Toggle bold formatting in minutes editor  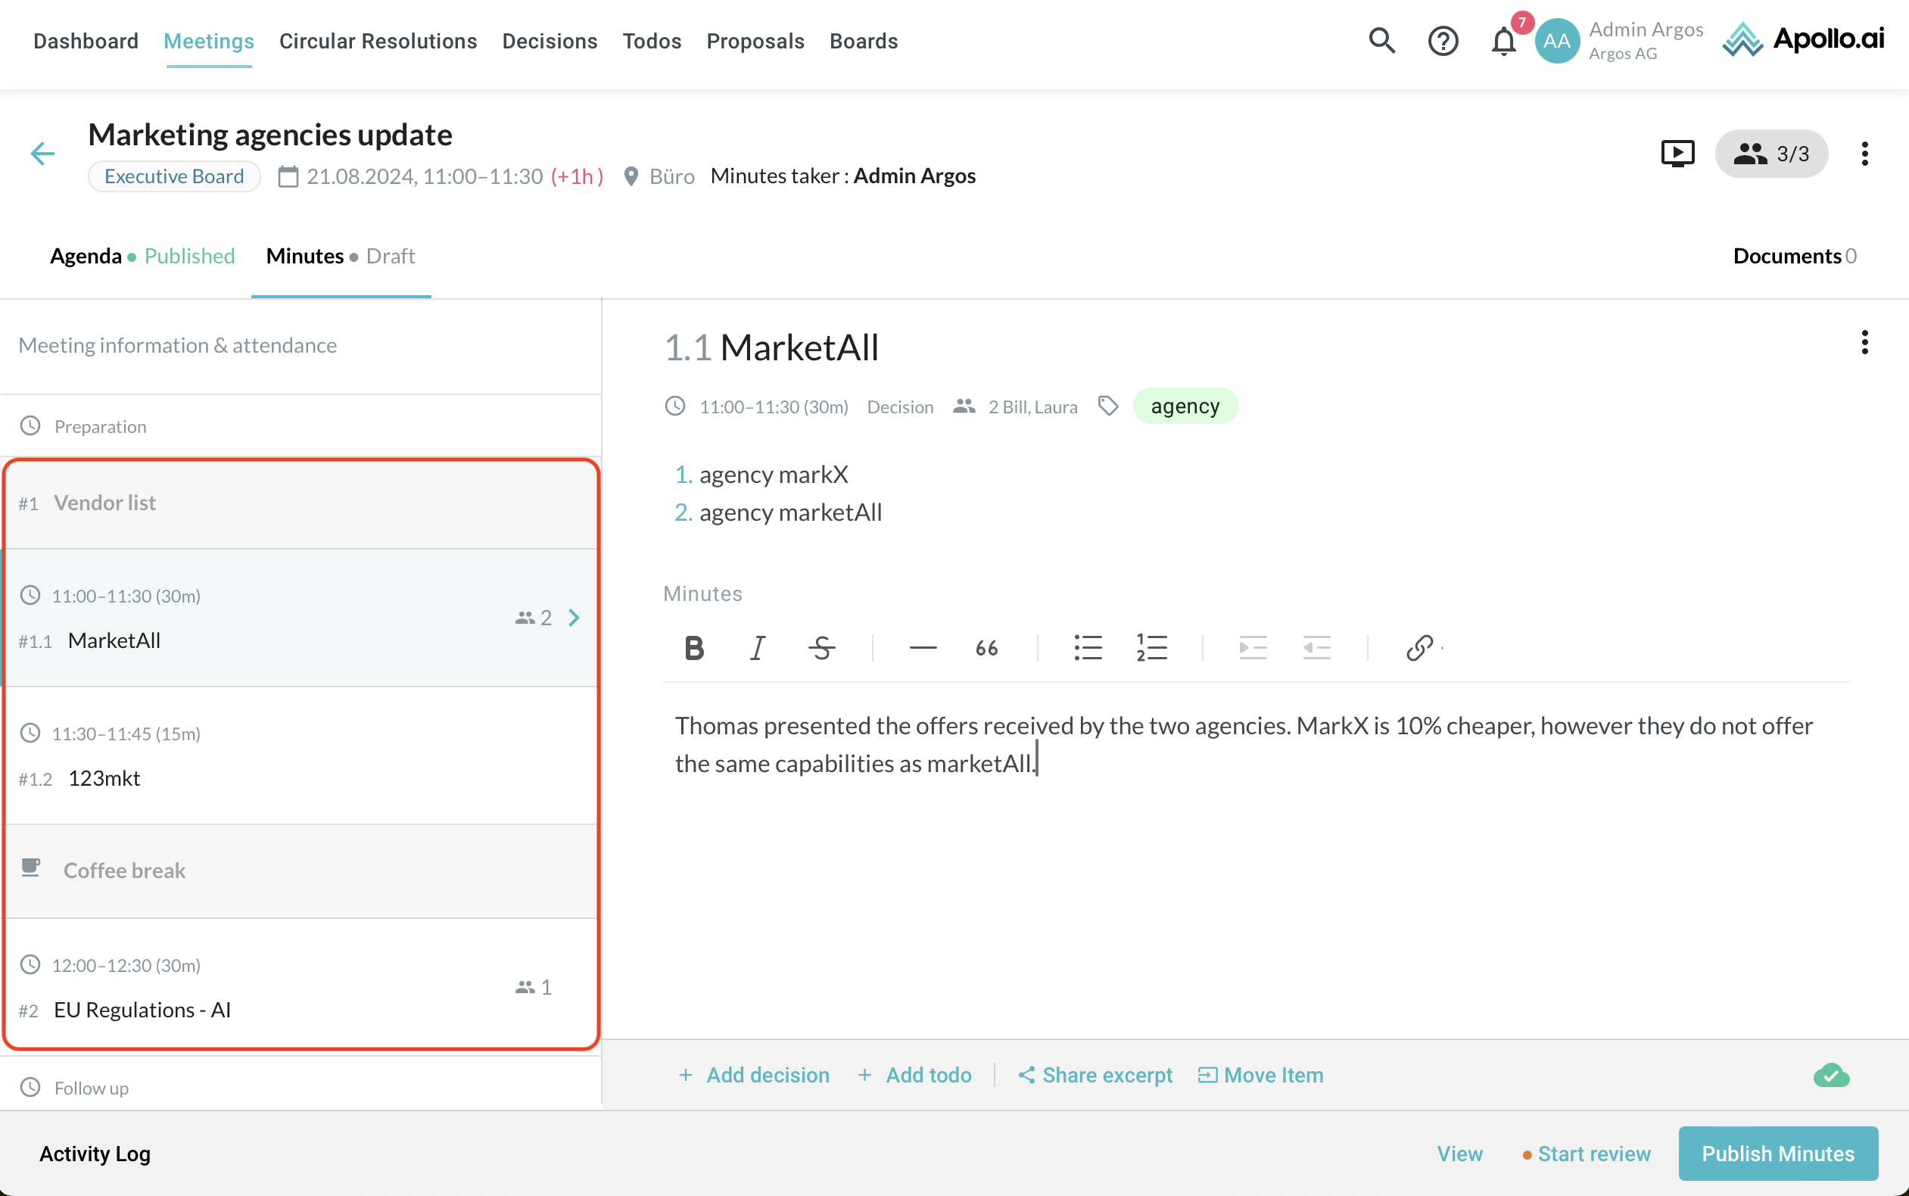(693, 648)
